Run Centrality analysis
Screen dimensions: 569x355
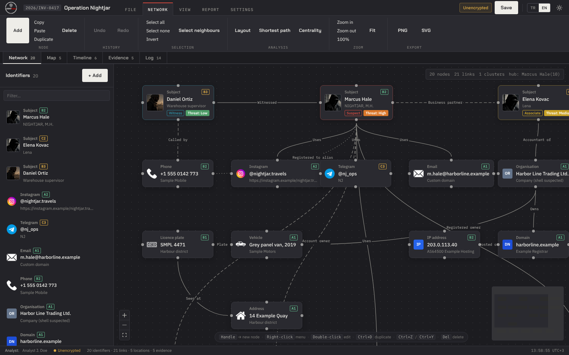pyautogui.click(x=310, y=31)
